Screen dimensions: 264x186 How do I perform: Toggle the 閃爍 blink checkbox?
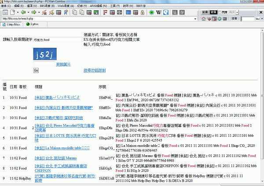220,12
